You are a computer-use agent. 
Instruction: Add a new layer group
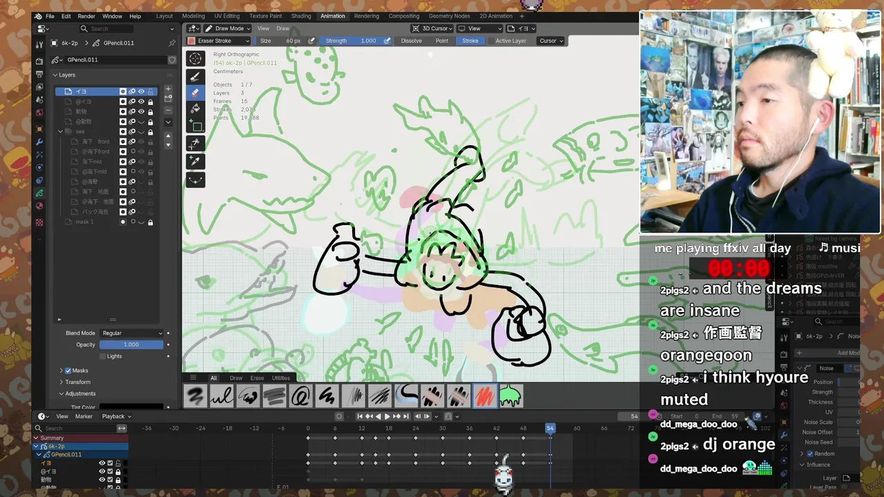pyautogui.click(x=168, y=99)
